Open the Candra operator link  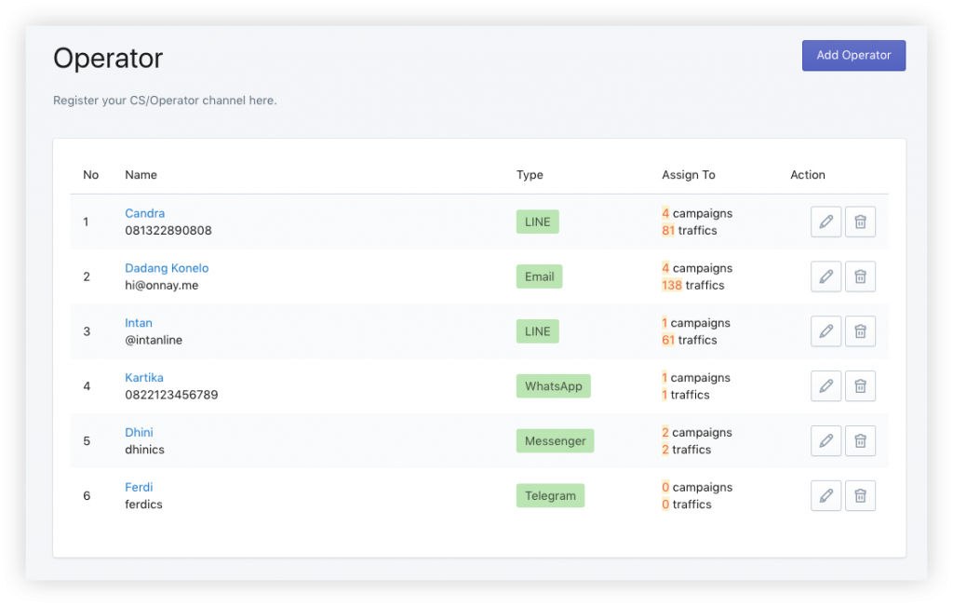pos(144,213)
